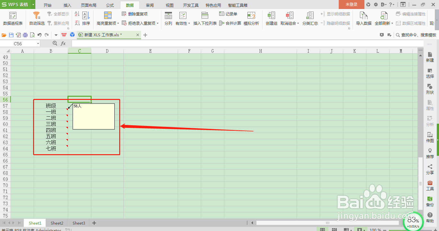Select the cell containing 一班

tap(51, 112)
